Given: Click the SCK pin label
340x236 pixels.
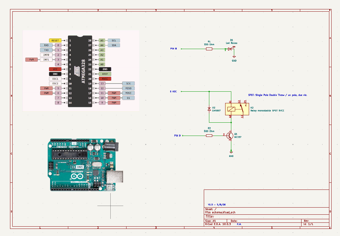Looking at the screenshot, I should 128,84.
